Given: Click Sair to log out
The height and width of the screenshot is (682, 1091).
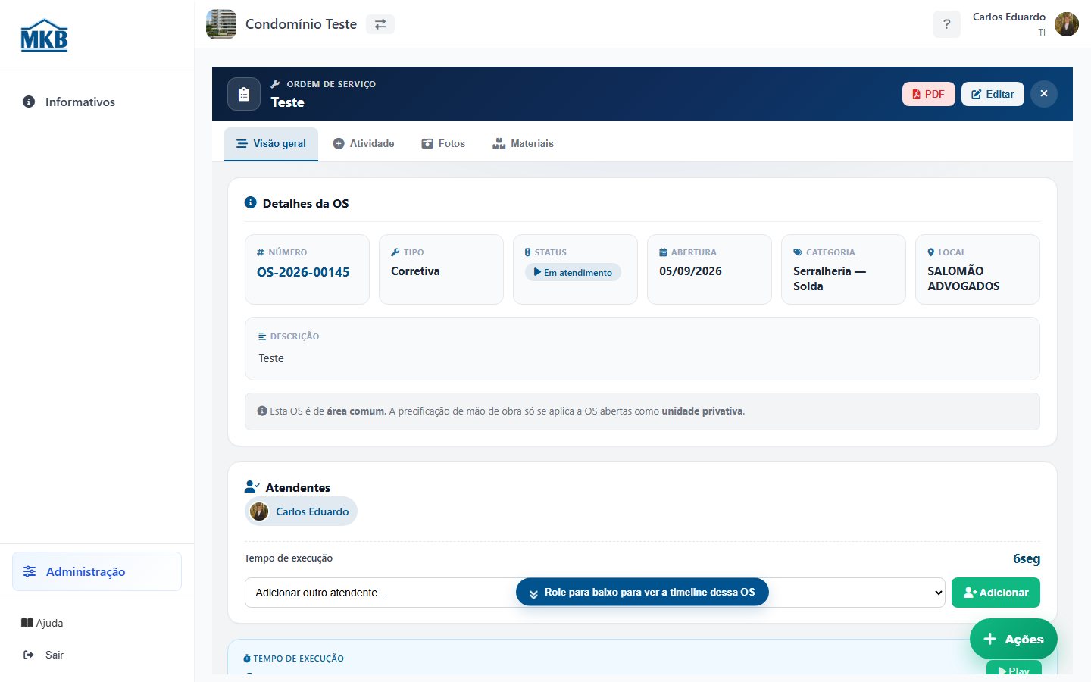Looking at the screenshot, I should [44, 655].
